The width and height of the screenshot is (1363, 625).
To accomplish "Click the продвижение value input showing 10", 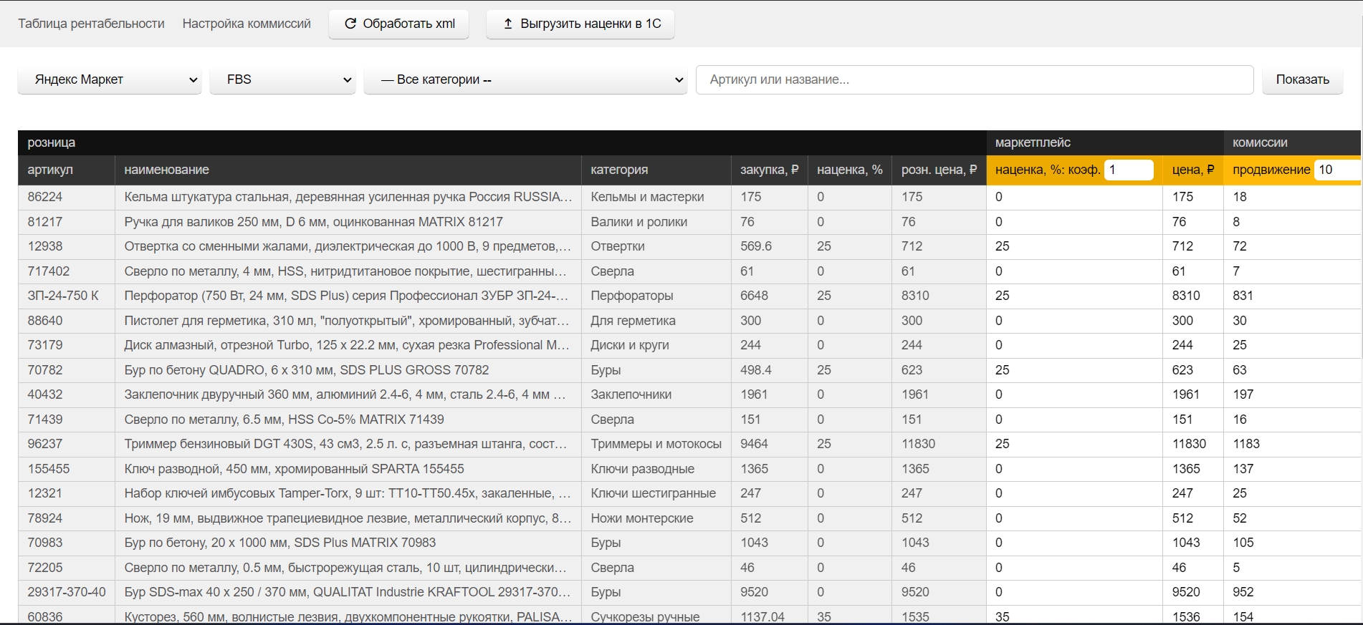I will click(x=1337, y=170).
